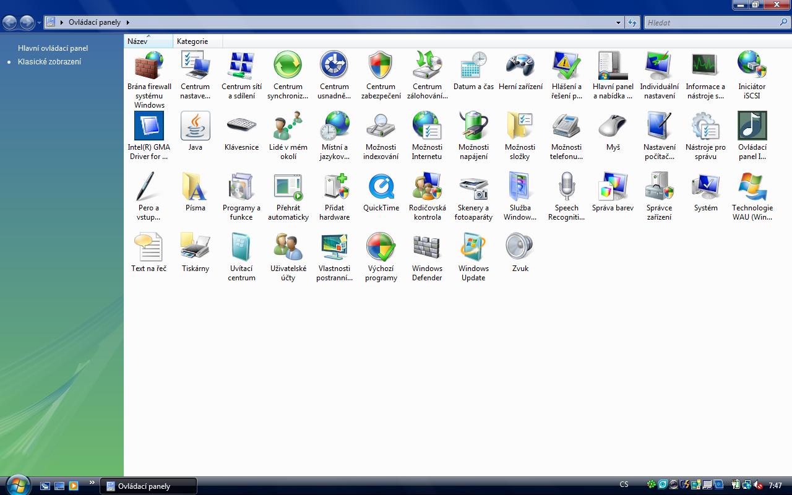Screen dimensions: 792x495
Task: Refresh the address bar view
Action: 632,23
